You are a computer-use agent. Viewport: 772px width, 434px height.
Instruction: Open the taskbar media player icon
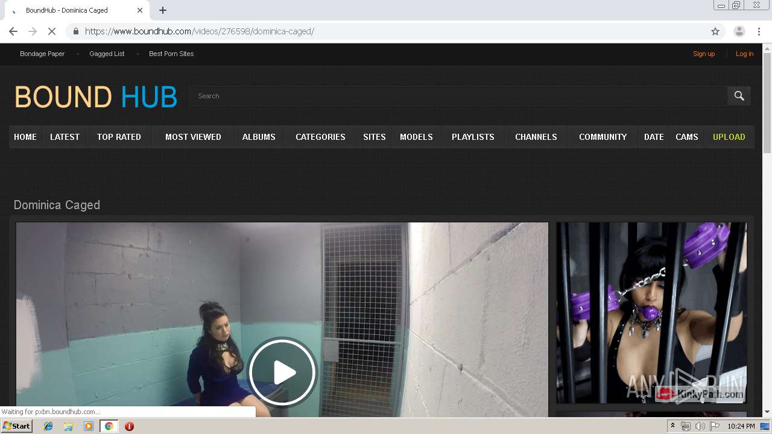[x=89, y=426]
